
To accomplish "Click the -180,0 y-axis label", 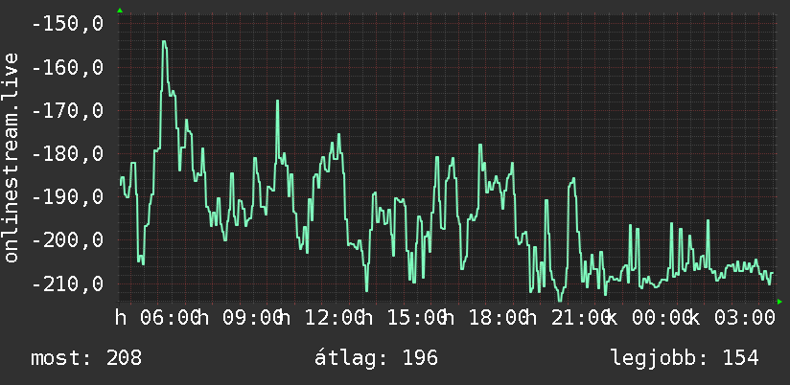I will pos(67,153).
